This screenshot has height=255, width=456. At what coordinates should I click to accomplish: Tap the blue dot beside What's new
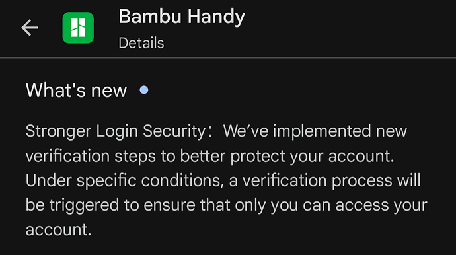tap(144, 90)
